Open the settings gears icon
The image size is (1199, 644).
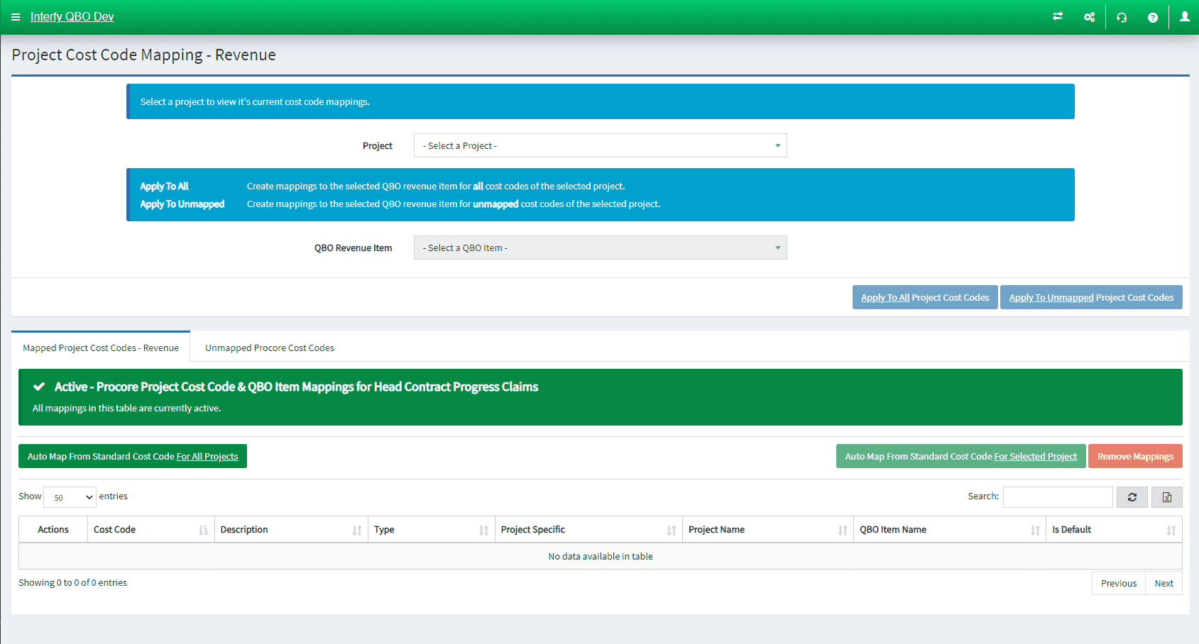pos(1089,16)
